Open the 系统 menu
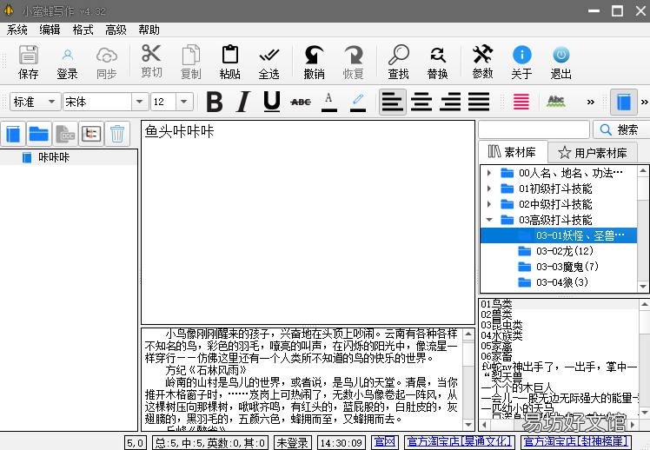 [x=17, y=30]
